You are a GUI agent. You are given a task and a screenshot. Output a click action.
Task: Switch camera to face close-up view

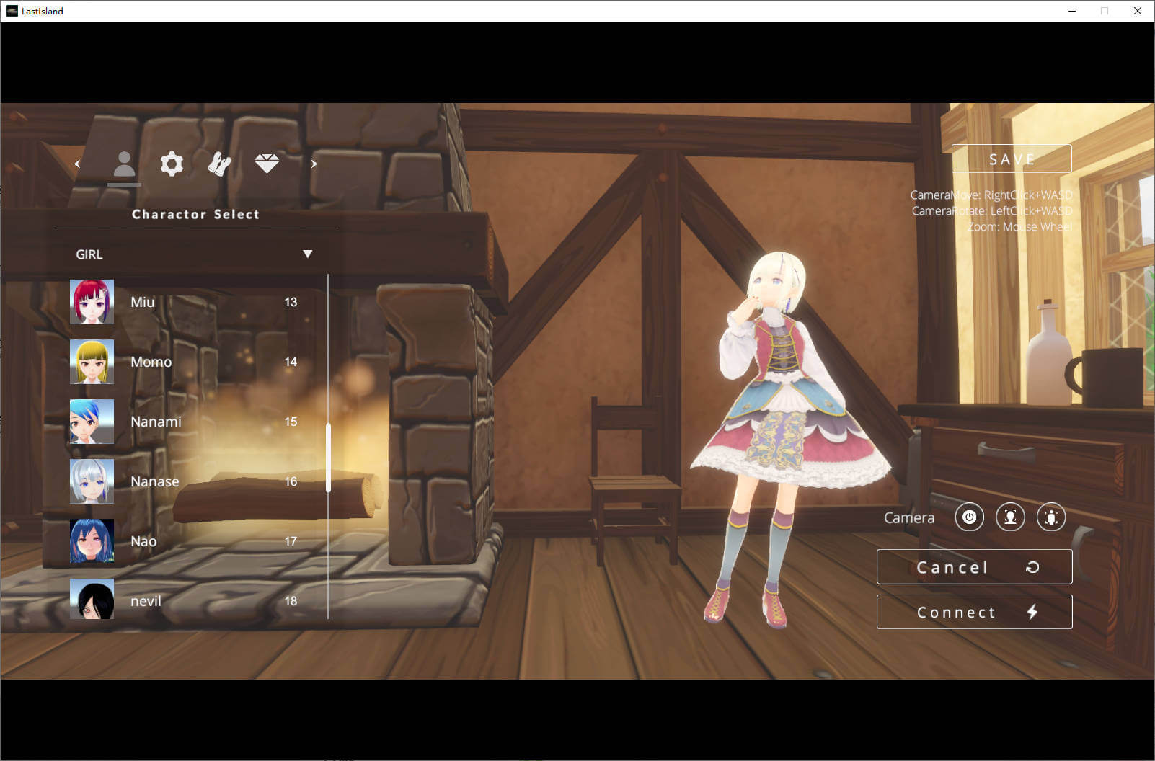coord(1010,517)
